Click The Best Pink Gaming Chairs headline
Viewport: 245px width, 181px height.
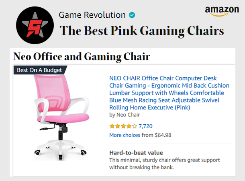click(x=141, y=31)
